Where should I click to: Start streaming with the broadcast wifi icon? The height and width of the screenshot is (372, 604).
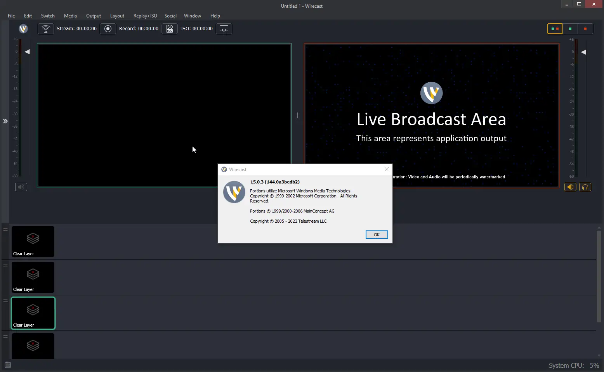point(46,29)
